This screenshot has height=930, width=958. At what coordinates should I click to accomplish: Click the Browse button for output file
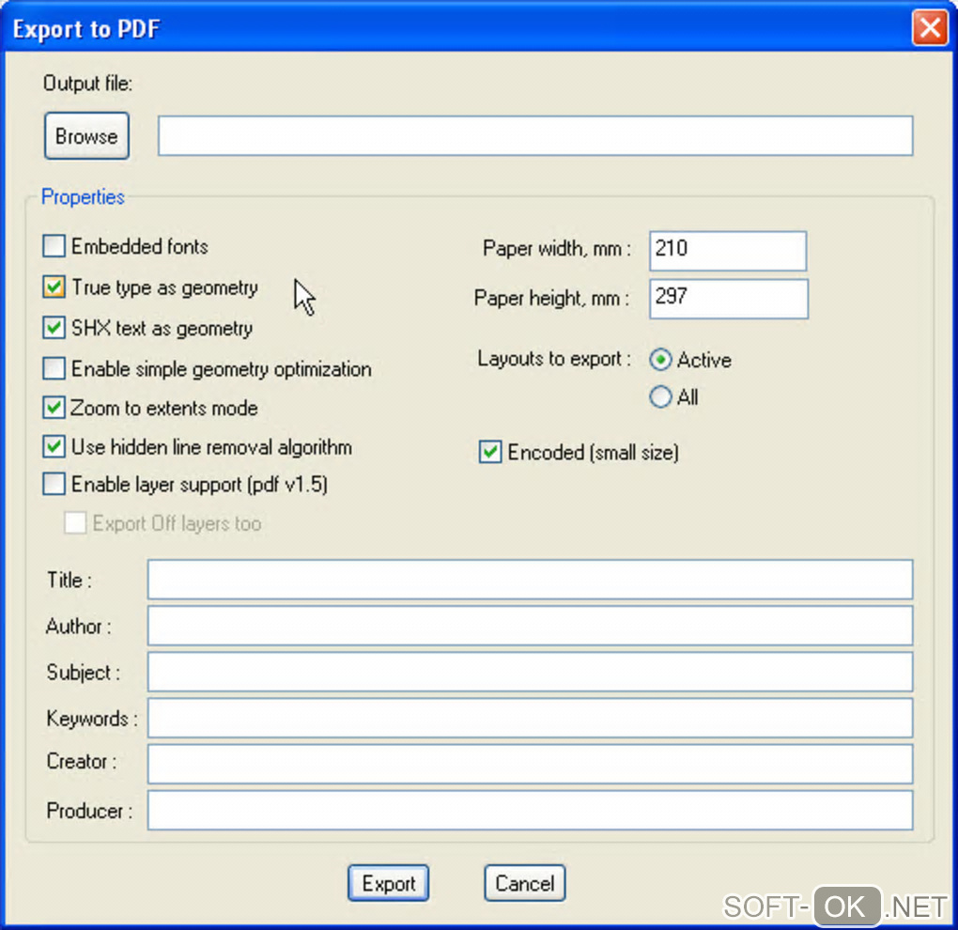pos(86,135)
